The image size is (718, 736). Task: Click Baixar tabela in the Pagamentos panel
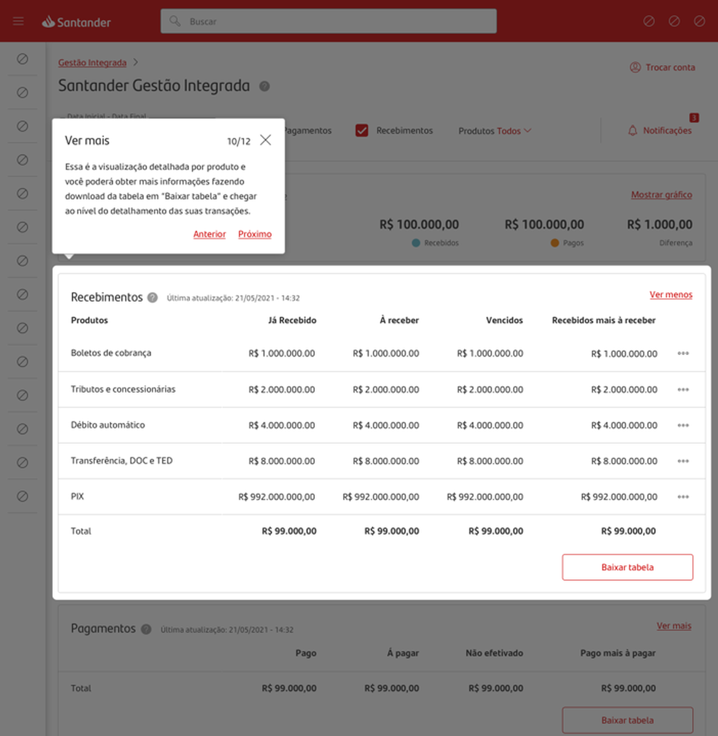click(x=628, y=720)
